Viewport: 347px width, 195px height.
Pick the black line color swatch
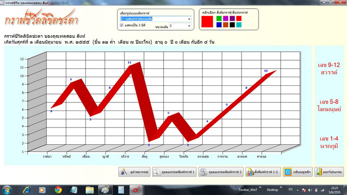point(232,25)
